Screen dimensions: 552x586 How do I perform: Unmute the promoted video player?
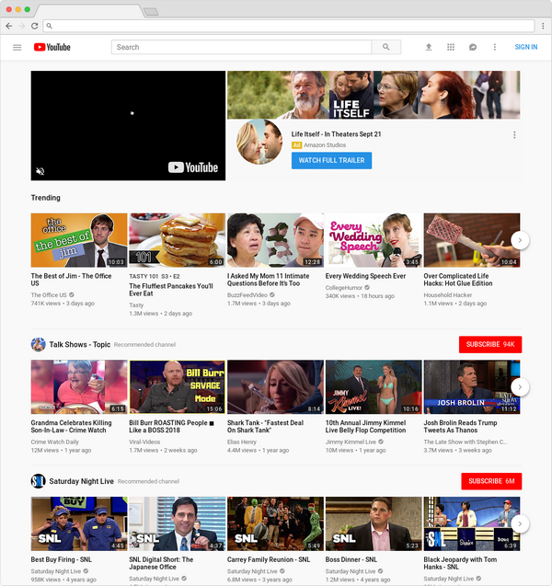point(40,171)
